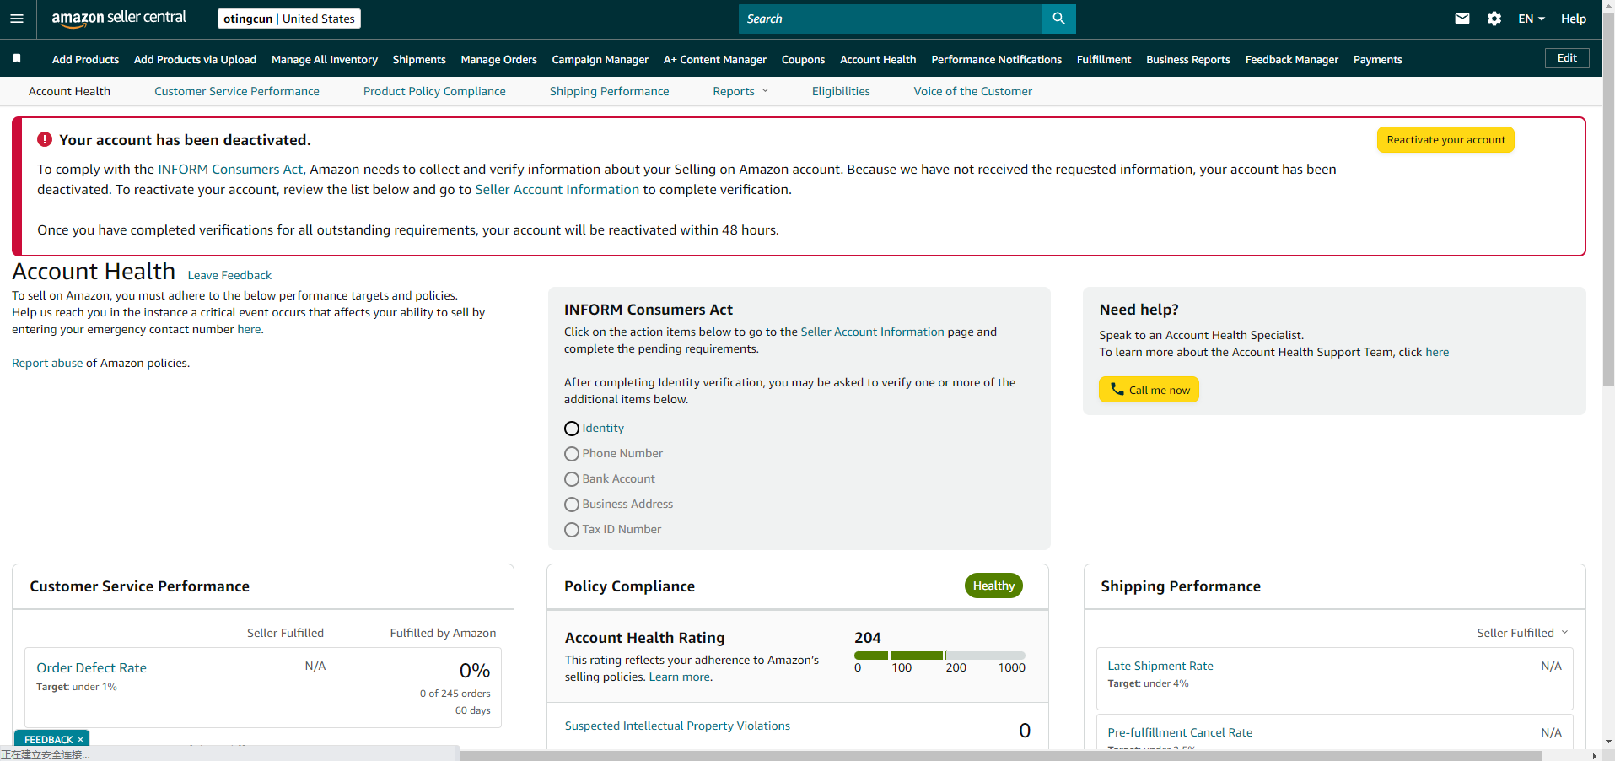Open Help in the top bar

pyautogui.click(x=1573, y=19)
